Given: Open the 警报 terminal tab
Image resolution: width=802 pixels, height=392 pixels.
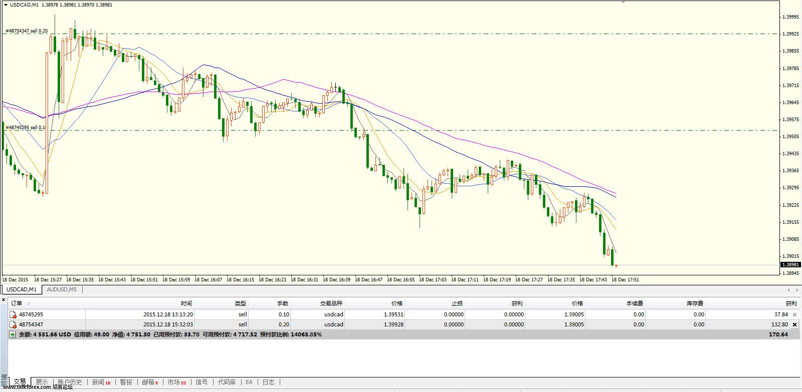Looking at the screenshot, I should 126,382.
